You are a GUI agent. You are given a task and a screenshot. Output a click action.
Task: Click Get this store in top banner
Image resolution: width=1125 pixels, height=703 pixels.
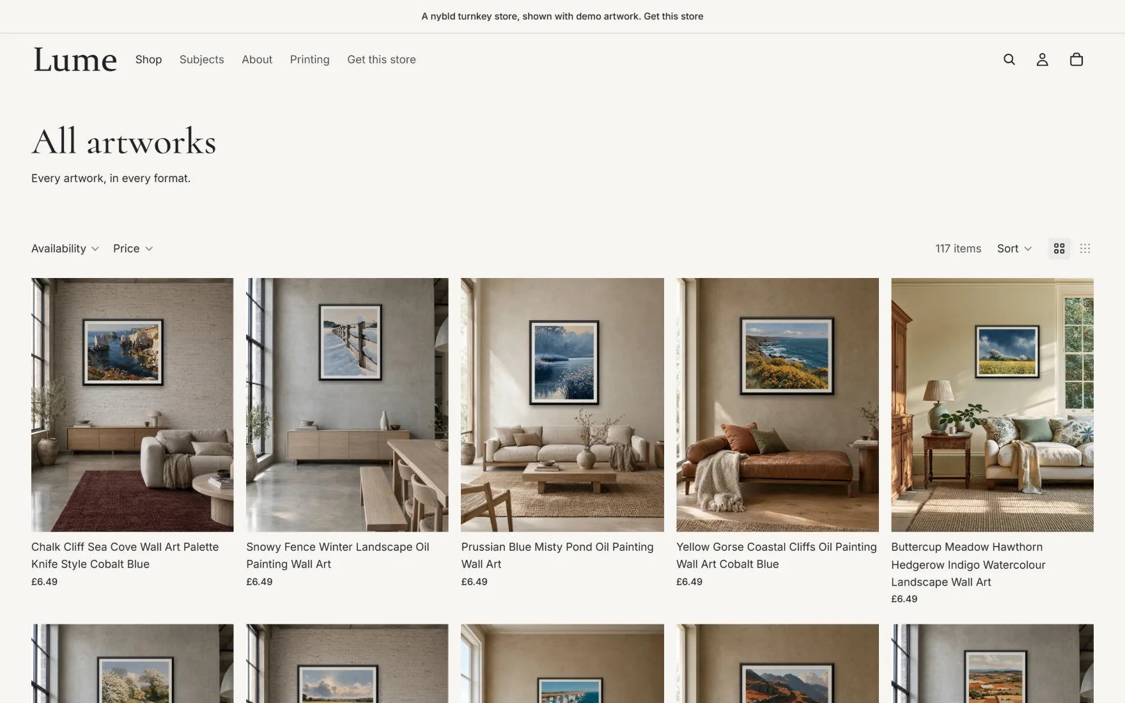(x=674, y=17)
